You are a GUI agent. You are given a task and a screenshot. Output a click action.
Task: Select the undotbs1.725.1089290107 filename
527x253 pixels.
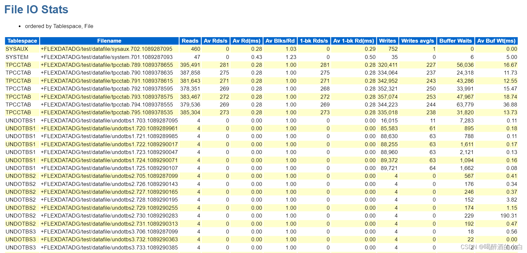point(109,168)
